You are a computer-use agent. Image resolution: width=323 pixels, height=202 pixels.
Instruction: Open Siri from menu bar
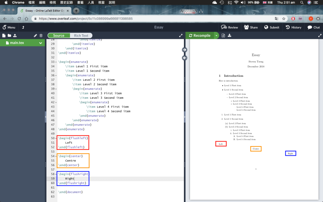point(309,3)
